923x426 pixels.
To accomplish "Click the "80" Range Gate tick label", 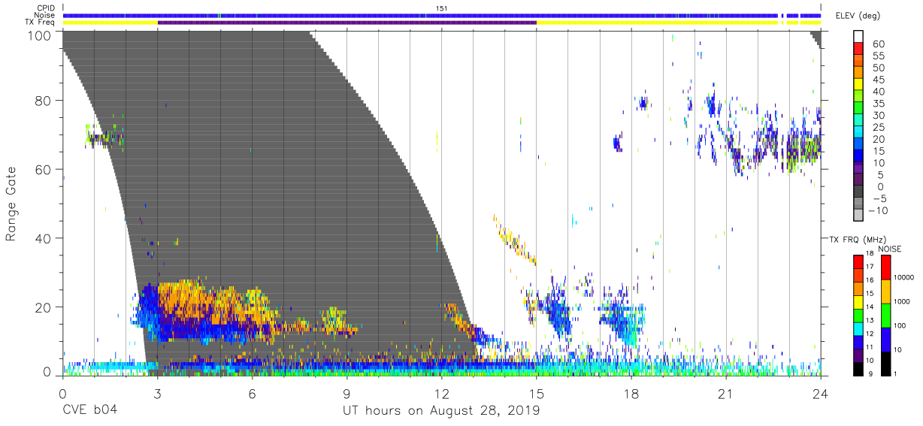I will tap(43, 100).
